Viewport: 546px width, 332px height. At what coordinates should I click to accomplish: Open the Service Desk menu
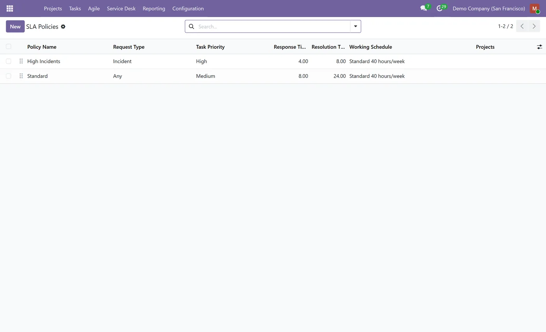pyautogui.click(x=121, y=8)
